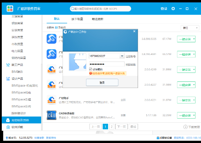Click the sidebar vertical scrollbar
The image size is (201, 143).
[42, 97]
